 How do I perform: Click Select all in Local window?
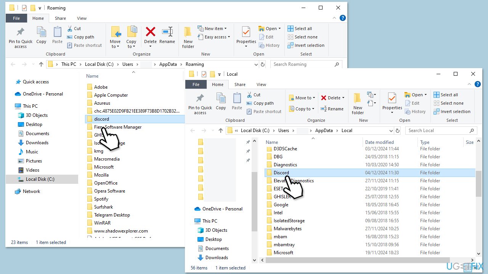[x=446, y=95]
